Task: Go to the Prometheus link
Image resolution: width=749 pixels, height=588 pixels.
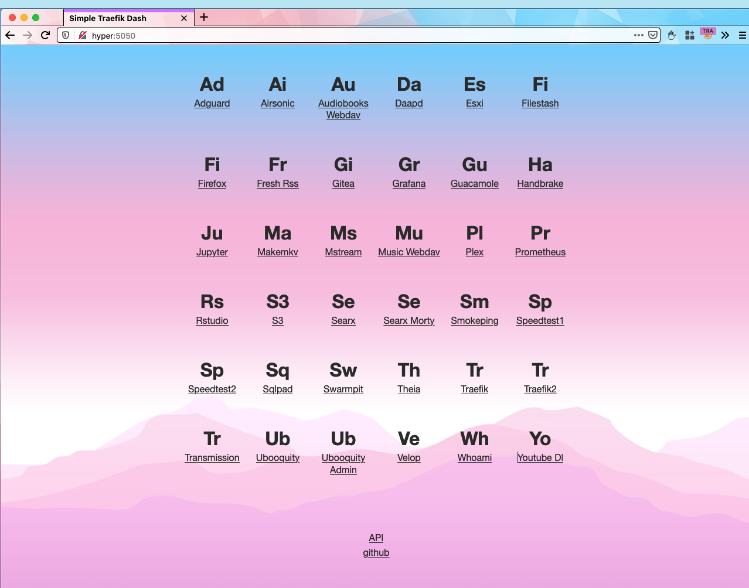Action: (540, 252)
